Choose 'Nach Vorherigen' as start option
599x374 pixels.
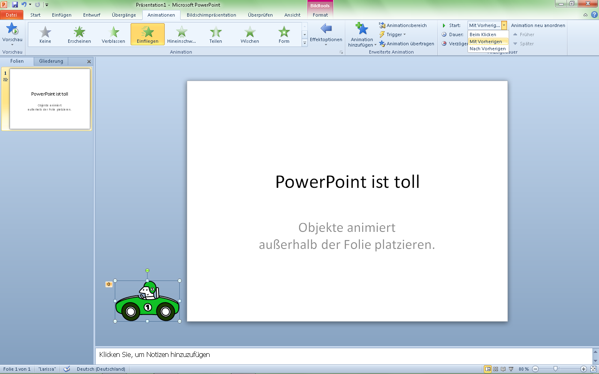(487, 49)
